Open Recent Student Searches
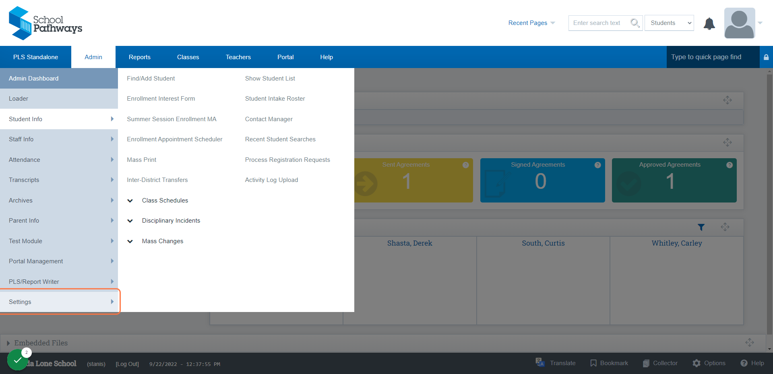This screenshot has width=773, height=374. click(280, 139)
